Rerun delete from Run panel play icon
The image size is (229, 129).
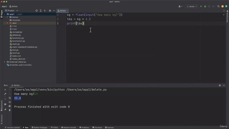click(x=5, y=90)
